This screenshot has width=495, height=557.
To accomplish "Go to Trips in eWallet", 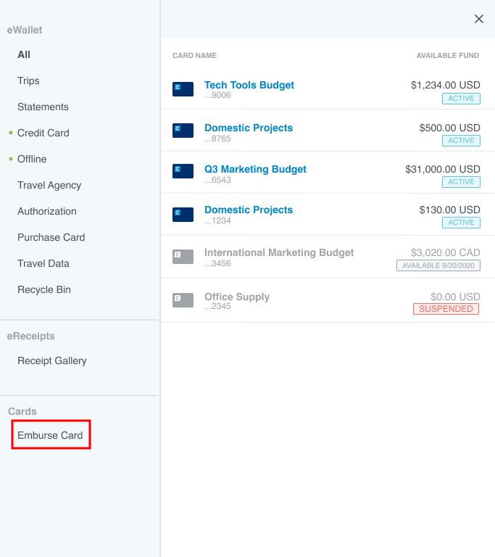I will [28, 81].
